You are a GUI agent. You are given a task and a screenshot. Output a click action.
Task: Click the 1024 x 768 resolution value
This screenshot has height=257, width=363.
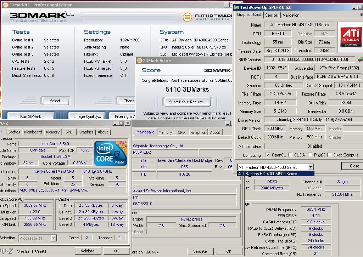pos(130,40)
